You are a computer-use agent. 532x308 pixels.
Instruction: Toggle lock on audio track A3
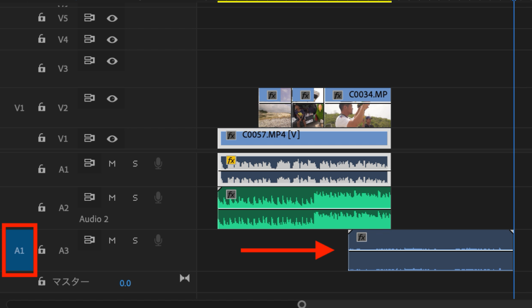(42, 250)
